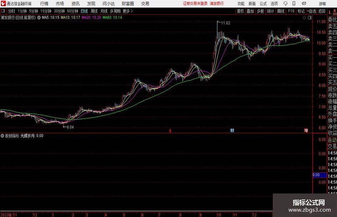Viewport: 337px width, 217px height.
Task: Click the 返回 back button
Action: point(322,11)
